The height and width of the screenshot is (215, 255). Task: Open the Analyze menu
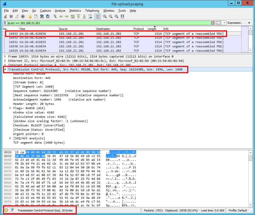pyautogui.click(x=60, y=11)
